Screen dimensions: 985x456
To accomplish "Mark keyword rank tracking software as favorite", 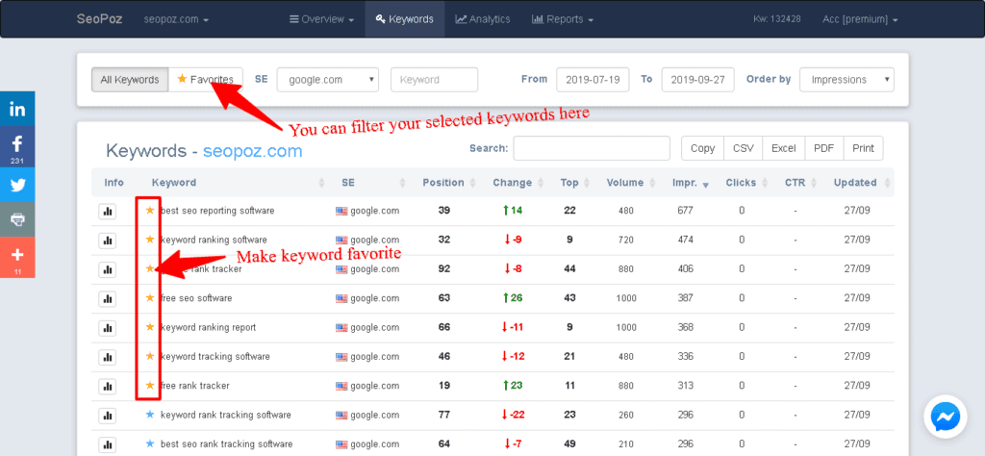I will 149,415.
